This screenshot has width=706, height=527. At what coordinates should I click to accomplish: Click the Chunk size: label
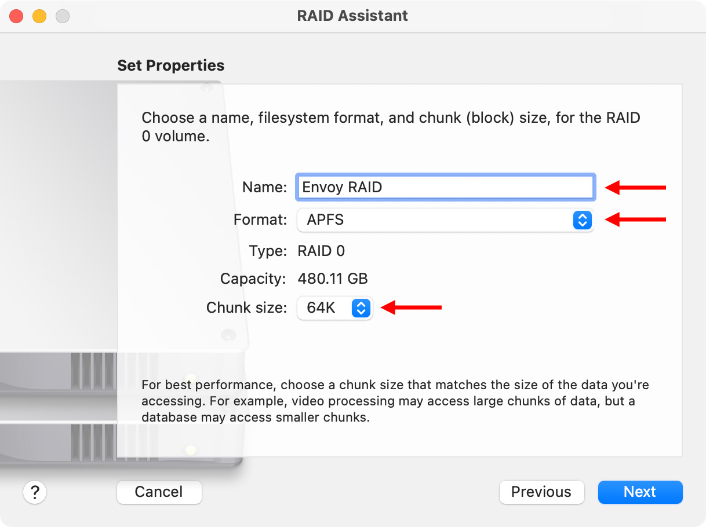[x=246, y=308]
